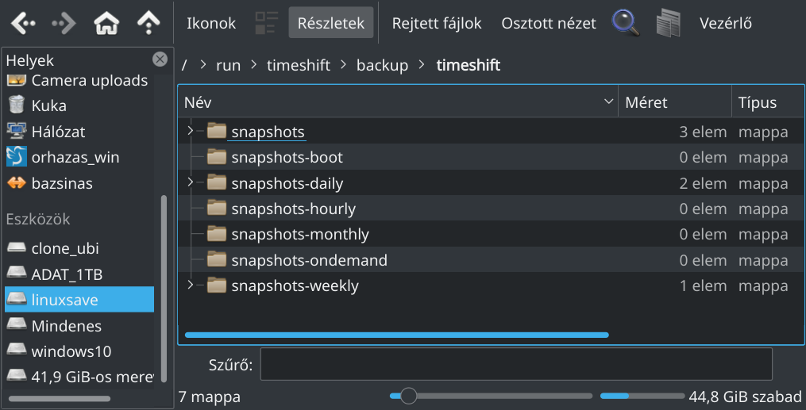Focus the Szűrő filter text field

click(x=516, y=364)
